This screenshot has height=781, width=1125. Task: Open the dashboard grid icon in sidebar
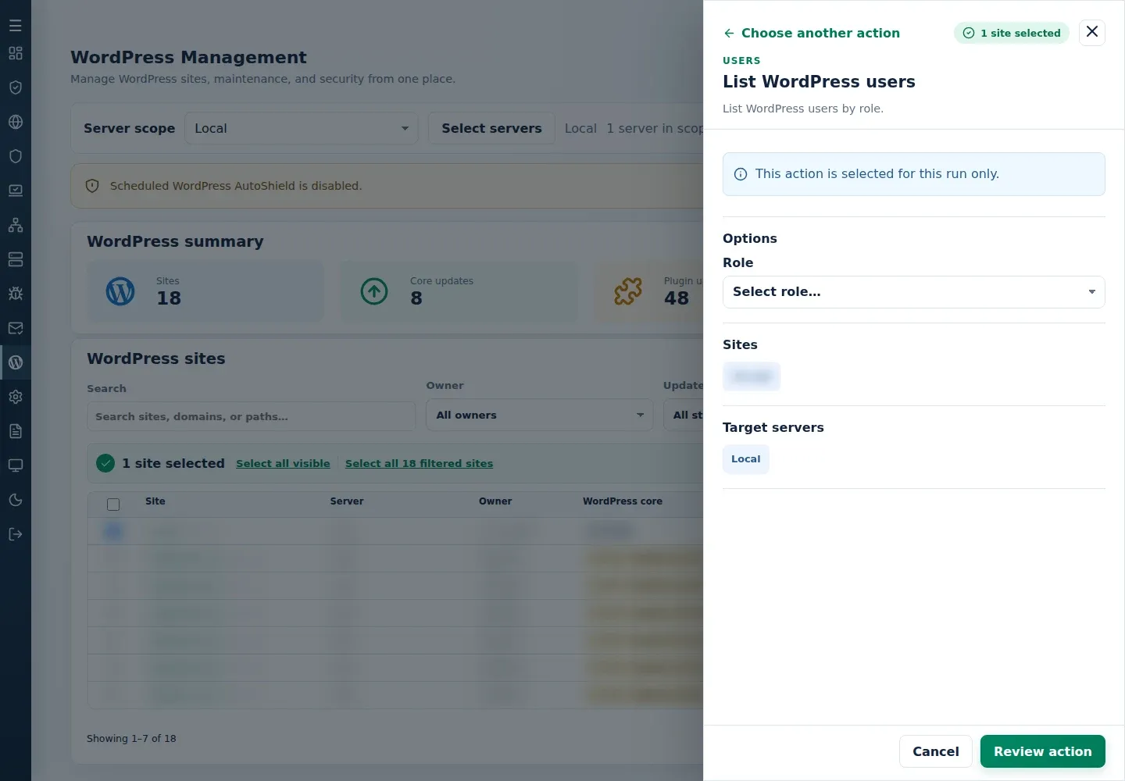16,53
